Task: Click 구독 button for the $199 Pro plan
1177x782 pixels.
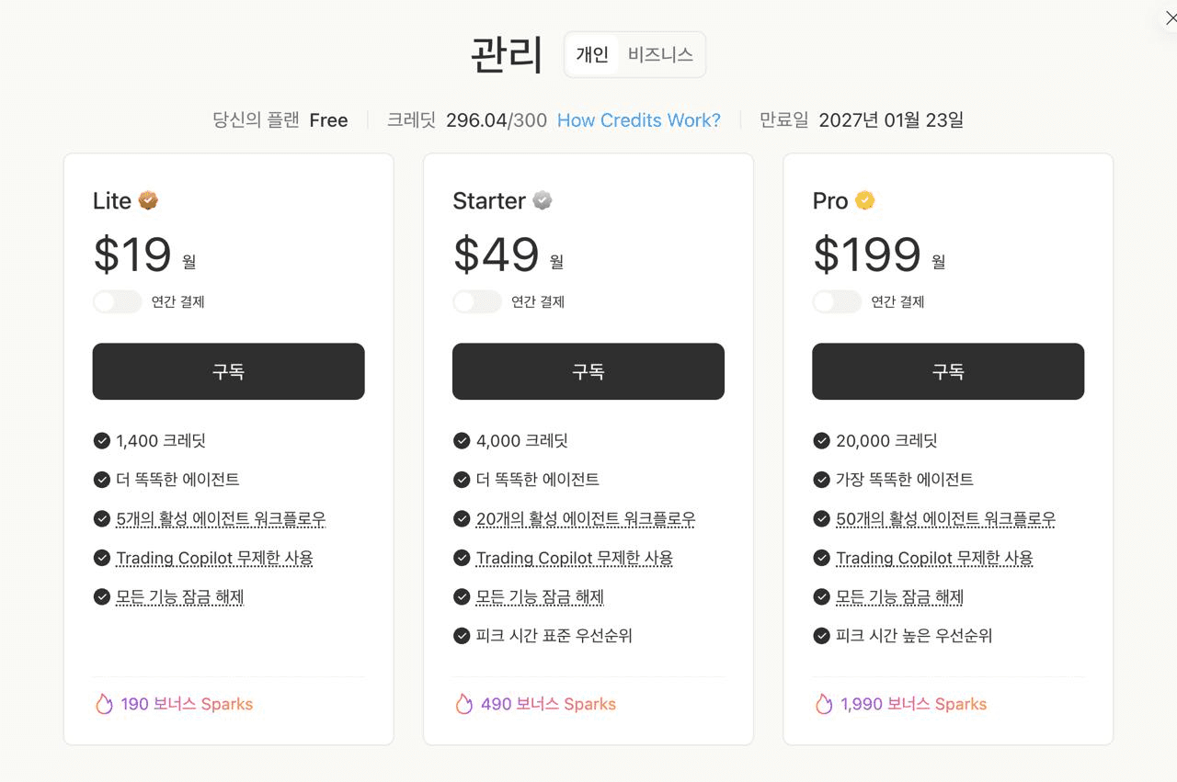Action: [x=948, y=371]
